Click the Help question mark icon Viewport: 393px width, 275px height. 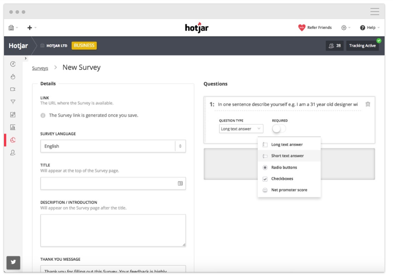pyautogui.click(x=362, y=28)
